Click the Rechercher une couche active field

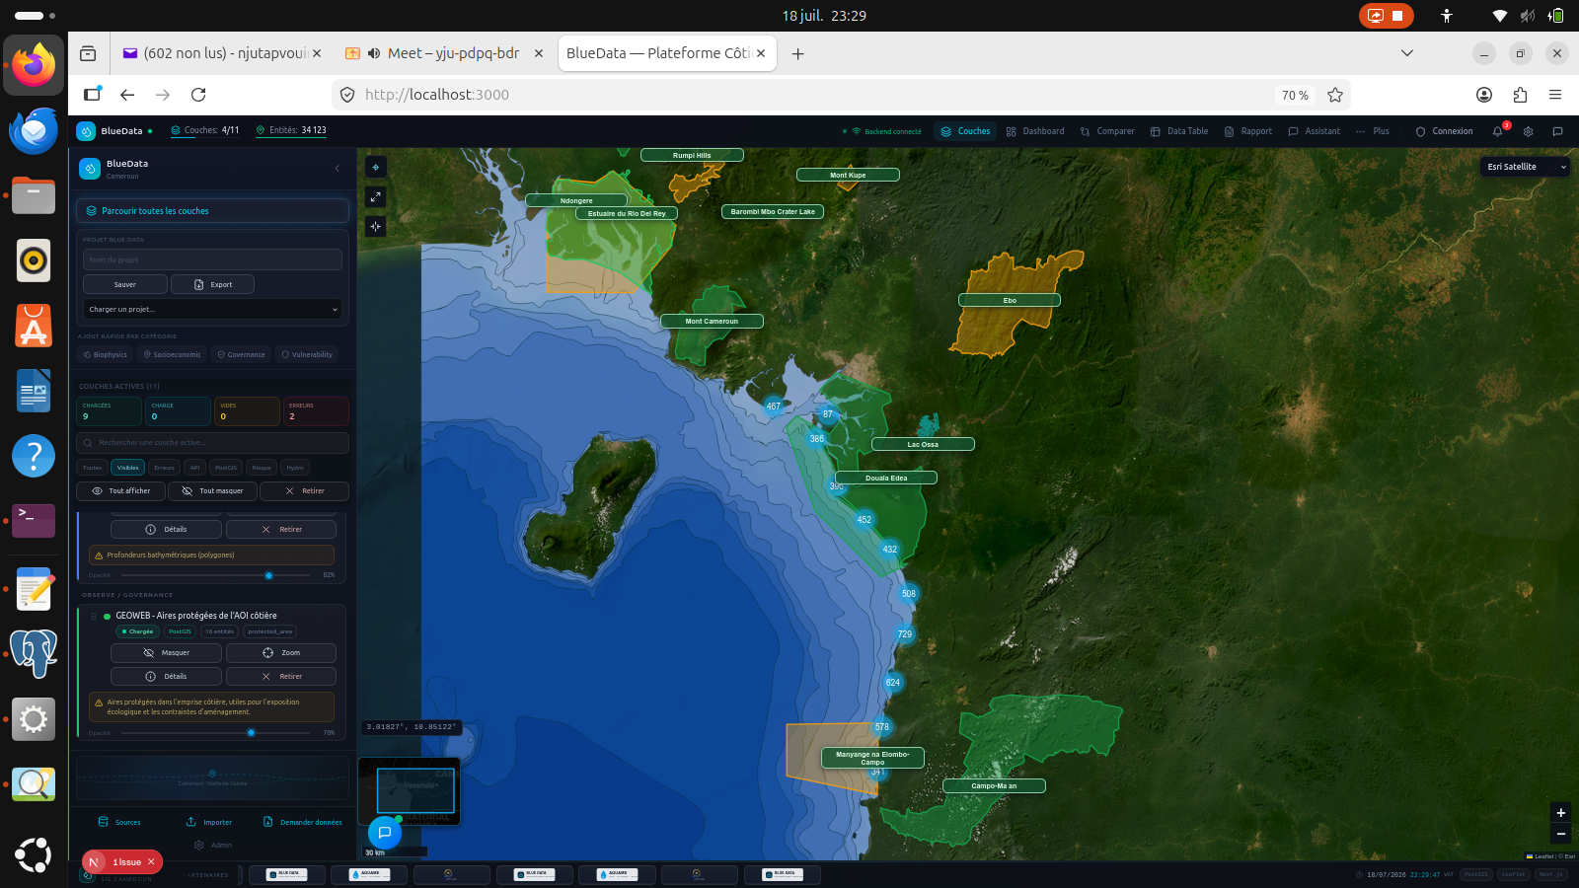pyautogui.click(x=212, y=443)
